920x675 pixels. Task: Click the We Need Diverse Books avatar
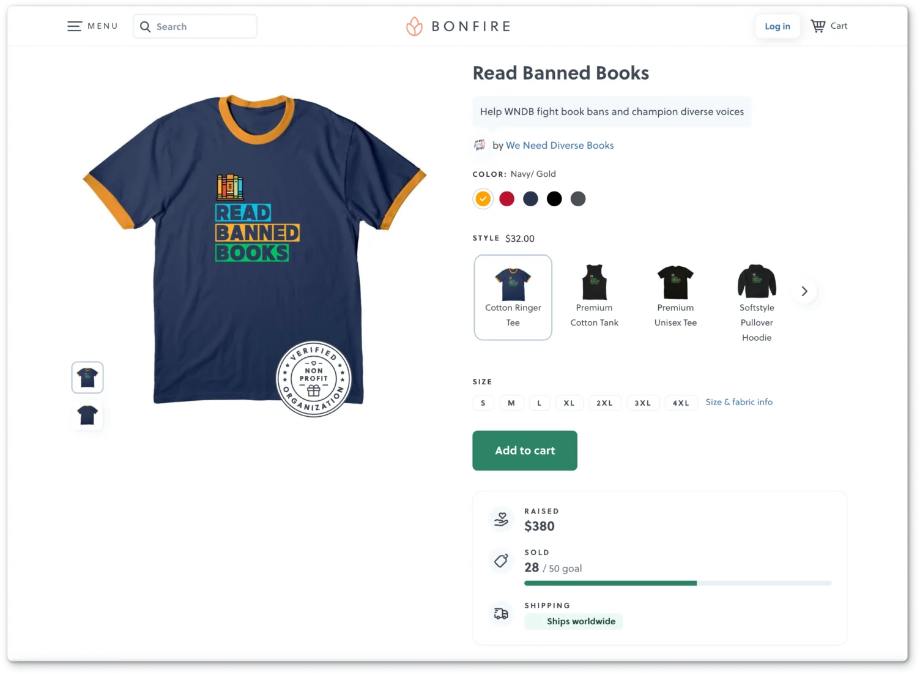tap(480, 145)
